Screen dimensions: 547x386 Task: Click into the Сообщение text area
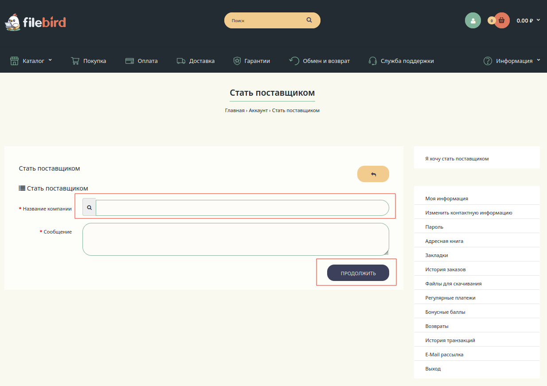(235, 239)
